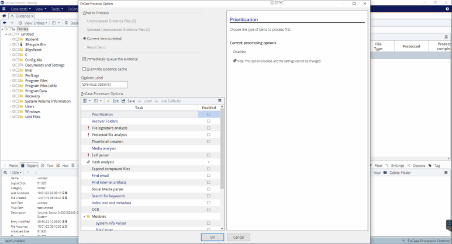The width and height of the screenshot is (452, 244).
Task: Uncheck Immediately queue the evidence
Action: [84, 59]
